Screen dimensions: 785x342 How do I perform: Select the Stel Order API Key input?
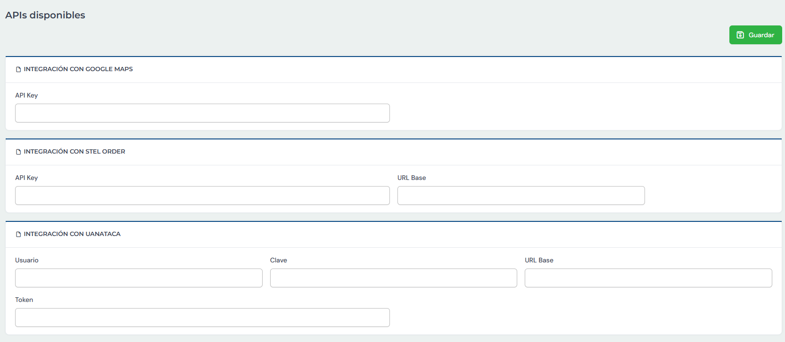tap(202, 195)
